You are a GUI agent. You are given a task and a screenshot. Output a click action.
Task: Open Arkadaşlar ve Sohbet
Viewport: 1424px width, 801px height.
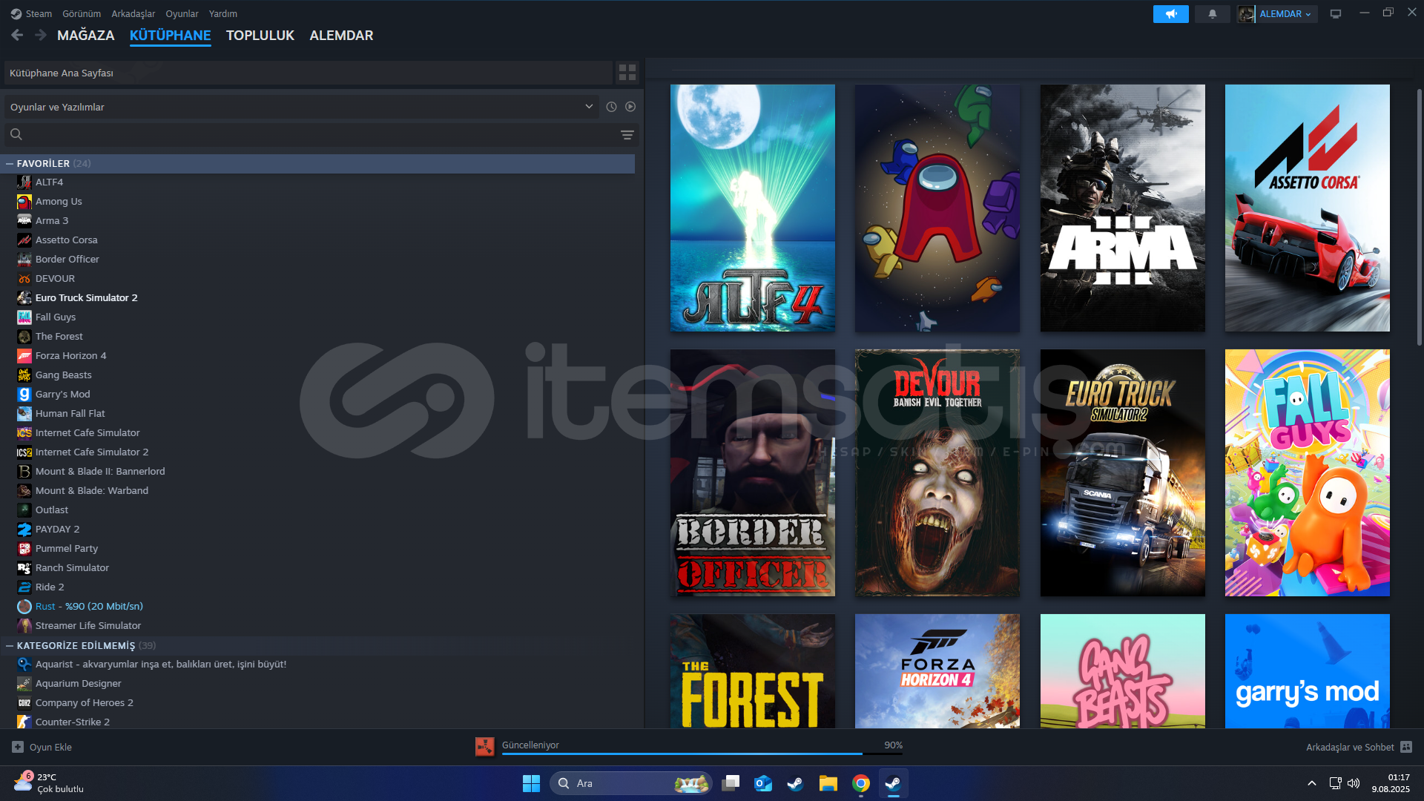1359,747
